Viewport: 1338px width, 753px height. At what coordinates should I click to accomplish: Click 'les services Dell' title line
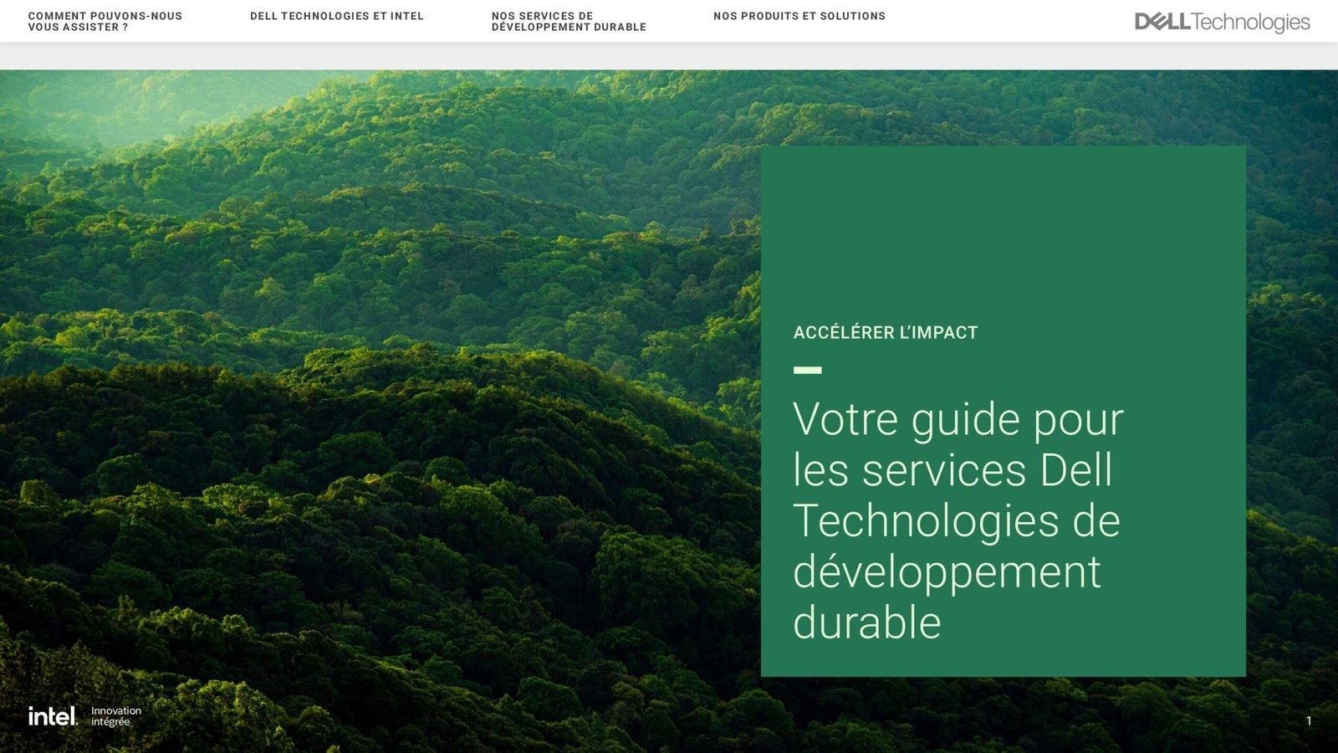[x=952, y=470]
